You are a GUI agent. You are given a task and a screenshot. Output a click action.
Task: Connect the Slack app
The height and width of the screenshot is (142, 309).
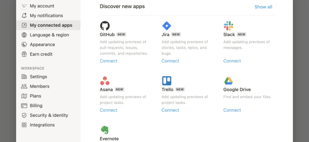point(232,61)
